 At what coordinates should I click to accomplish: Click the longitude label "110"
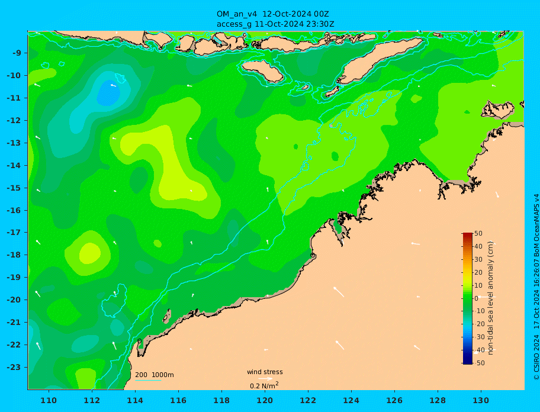[x=49, y=400]
